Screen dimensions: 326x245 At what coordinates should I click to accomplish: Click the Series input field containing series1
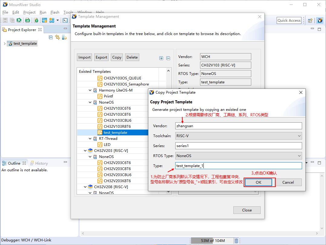[x=239, y=146]
